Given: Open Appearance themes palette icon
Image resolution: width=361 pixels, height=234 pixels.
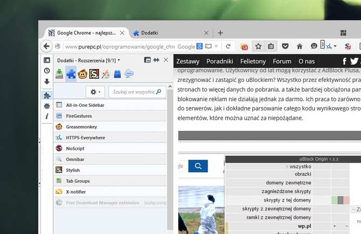Looking at the screenshot, I should (106, 74).
